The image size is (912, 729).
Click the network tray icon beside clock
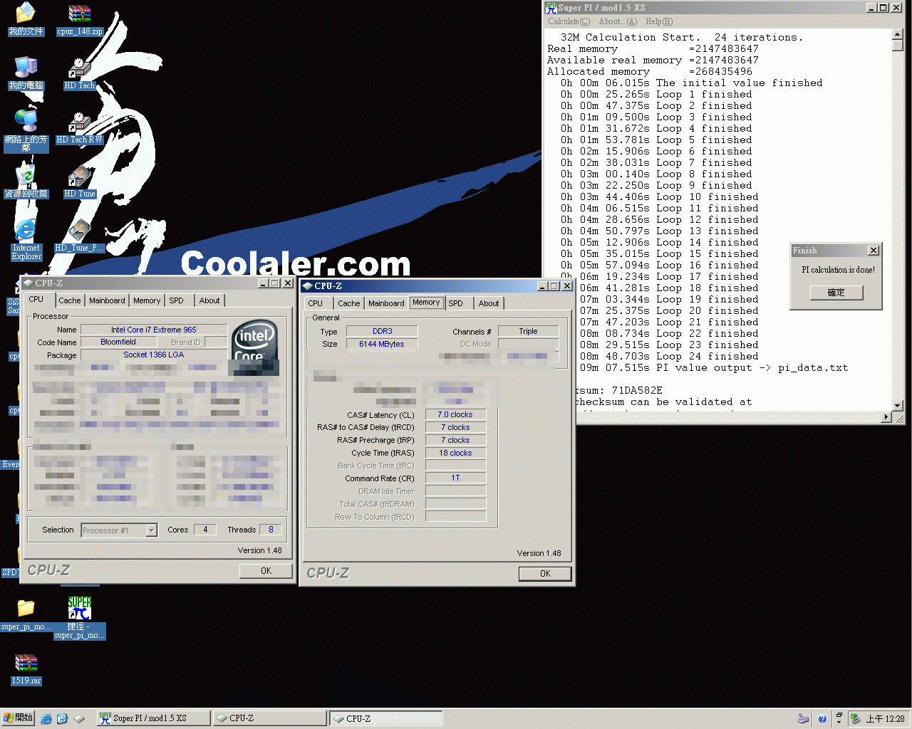tap(856, 719)
